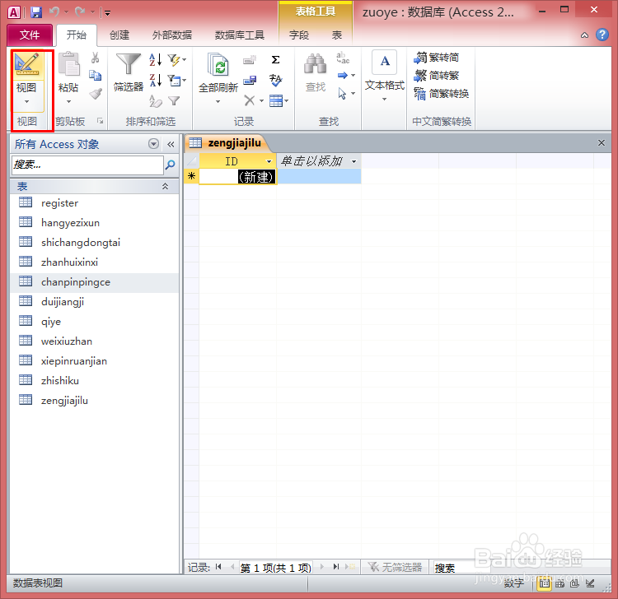Open the hangyezixun table
This screenshot has width=618, height=599.
(x=94, y=223)
